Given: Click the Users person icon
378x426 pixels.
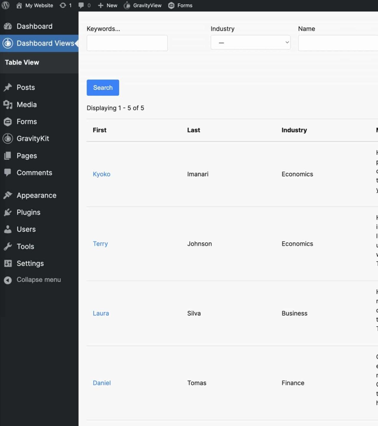Looking at the screenshot, I should pyautogui.click(x=7, y=229).
